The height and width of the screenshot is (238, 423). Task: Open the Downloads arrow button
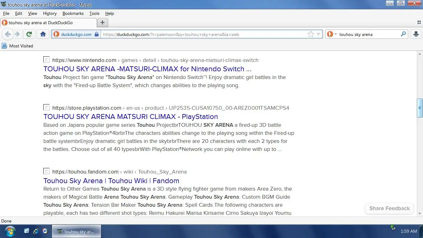(416, 34)
